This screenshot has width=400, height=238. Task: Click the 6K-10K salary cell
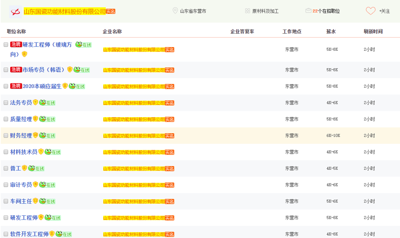(x=333, y=136)
